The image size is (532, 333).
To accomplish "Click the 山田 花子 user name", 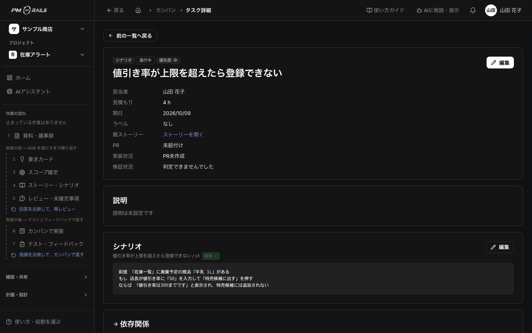I will pyautogui.click(x=511, y=10).
